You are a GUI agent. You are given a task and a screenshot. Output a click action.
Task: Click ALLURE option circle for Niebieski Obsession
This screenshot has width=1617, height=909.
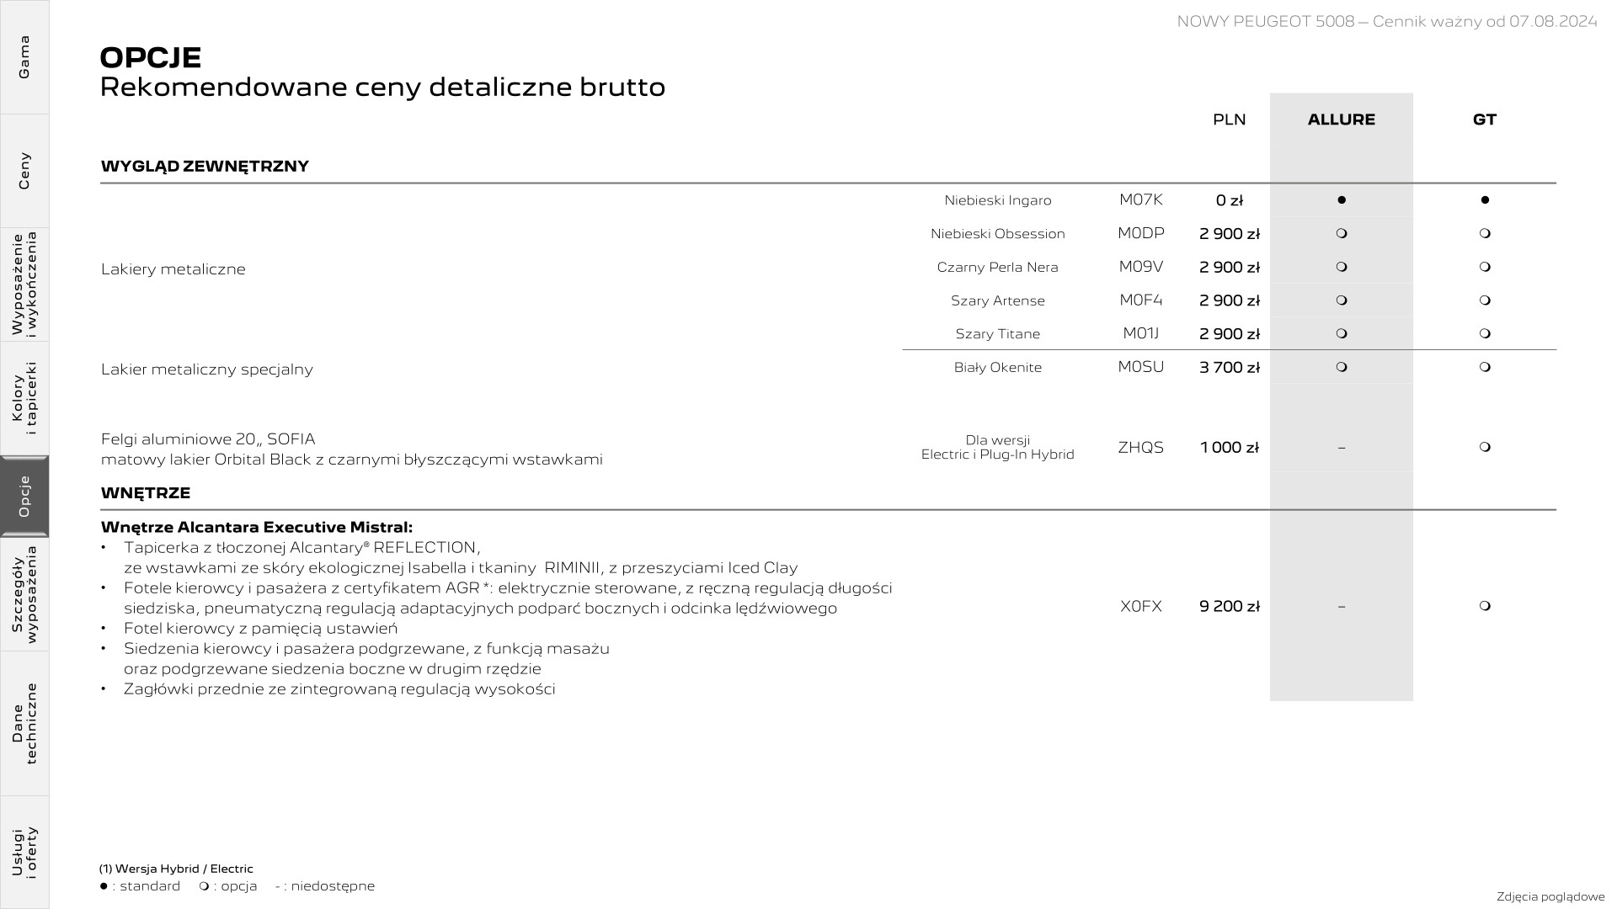point(1342,233)
